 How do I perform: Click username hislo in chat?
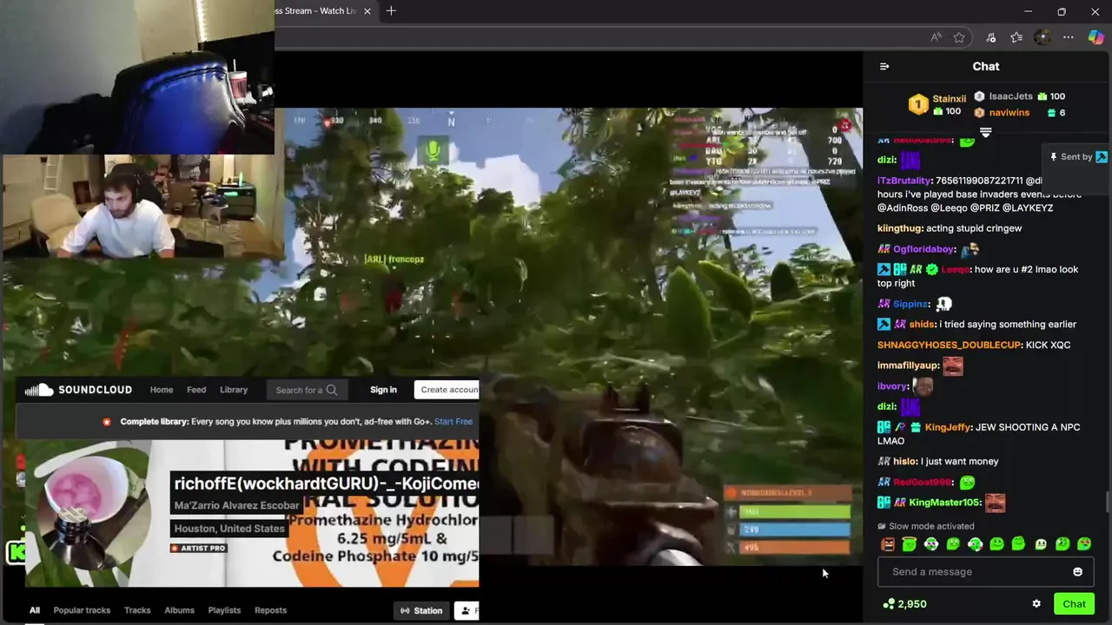coord(904,462)
